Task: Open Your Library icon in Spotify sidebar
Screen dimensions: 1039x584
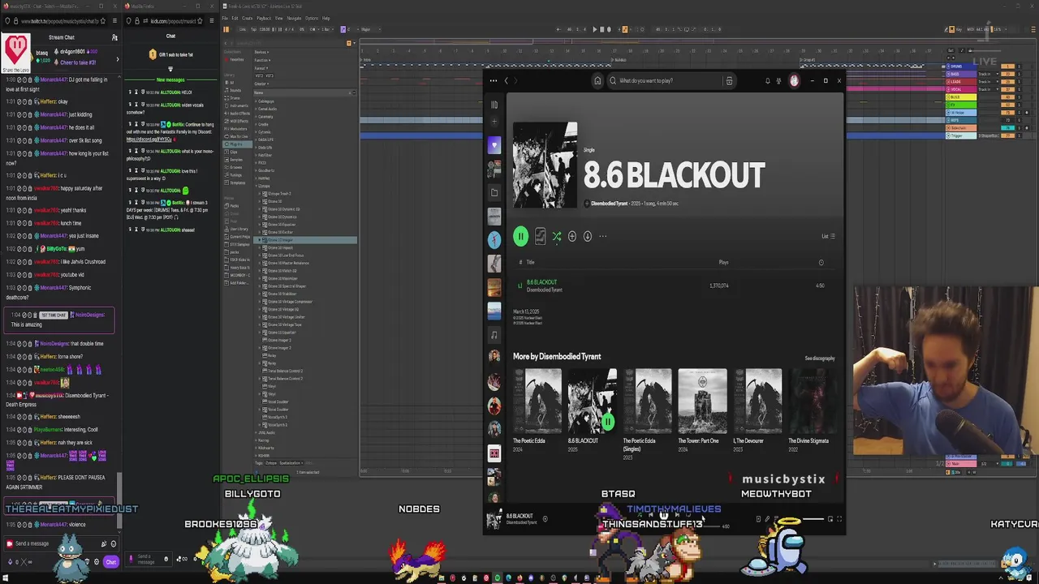Action: (x=494, y=105)
